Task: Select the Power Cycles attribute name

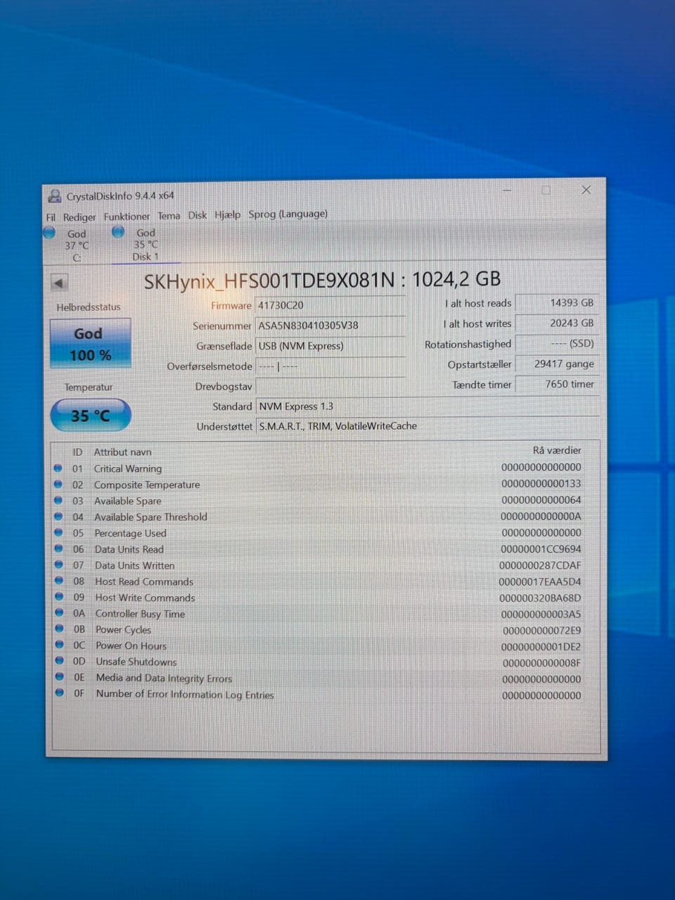Action: [124, 630]
